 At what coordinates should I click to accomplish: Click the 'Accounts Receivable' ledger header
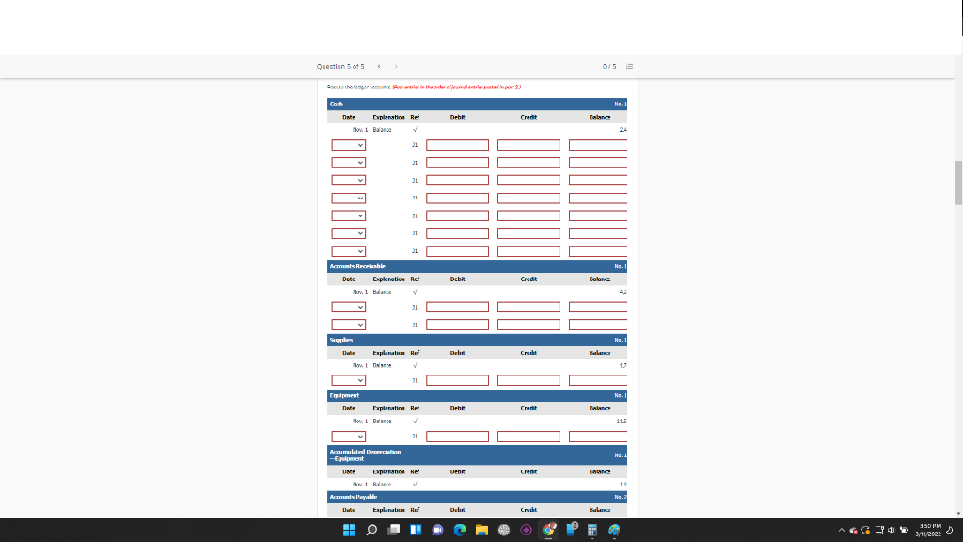point(477,266)
